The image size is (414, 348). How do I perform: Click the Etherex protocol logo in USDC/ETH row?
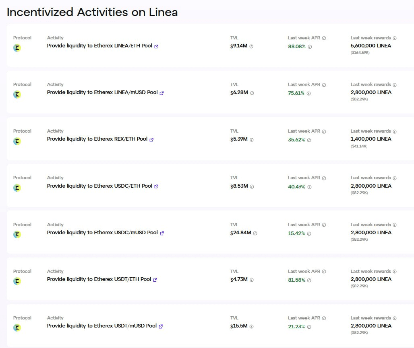coord(17,188)
